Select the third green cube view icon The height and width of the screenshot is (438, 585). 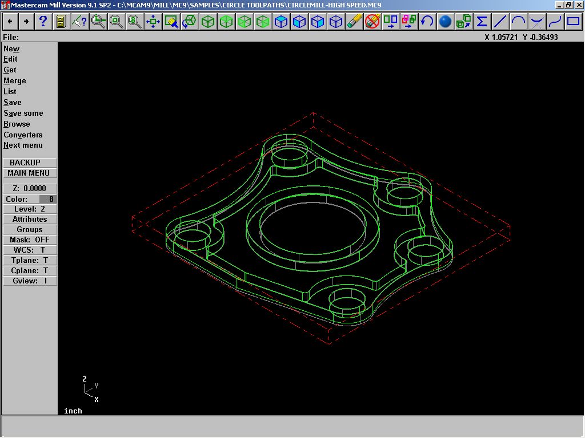pyautogui.click(x=244, y=22)
